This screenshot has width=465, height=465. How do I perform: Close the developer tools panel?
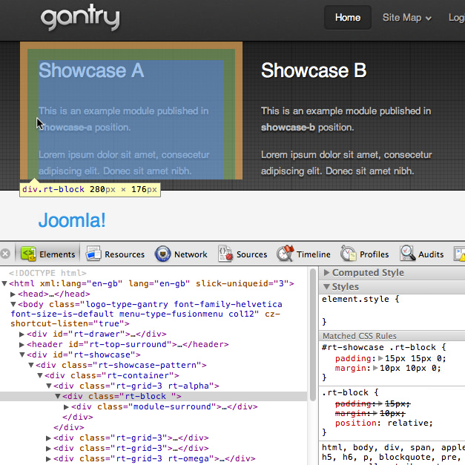(x=6, y=254)
